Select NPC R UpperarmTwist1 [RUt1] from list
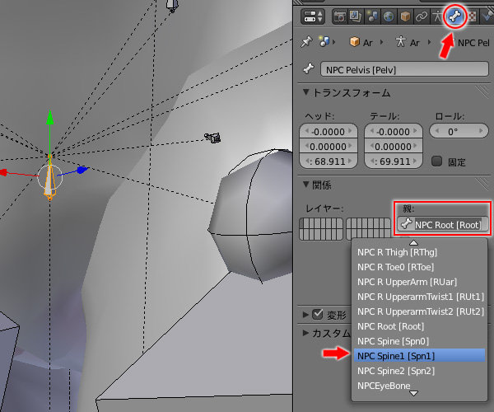The image size is (494, 412). [x=419, y=297]
